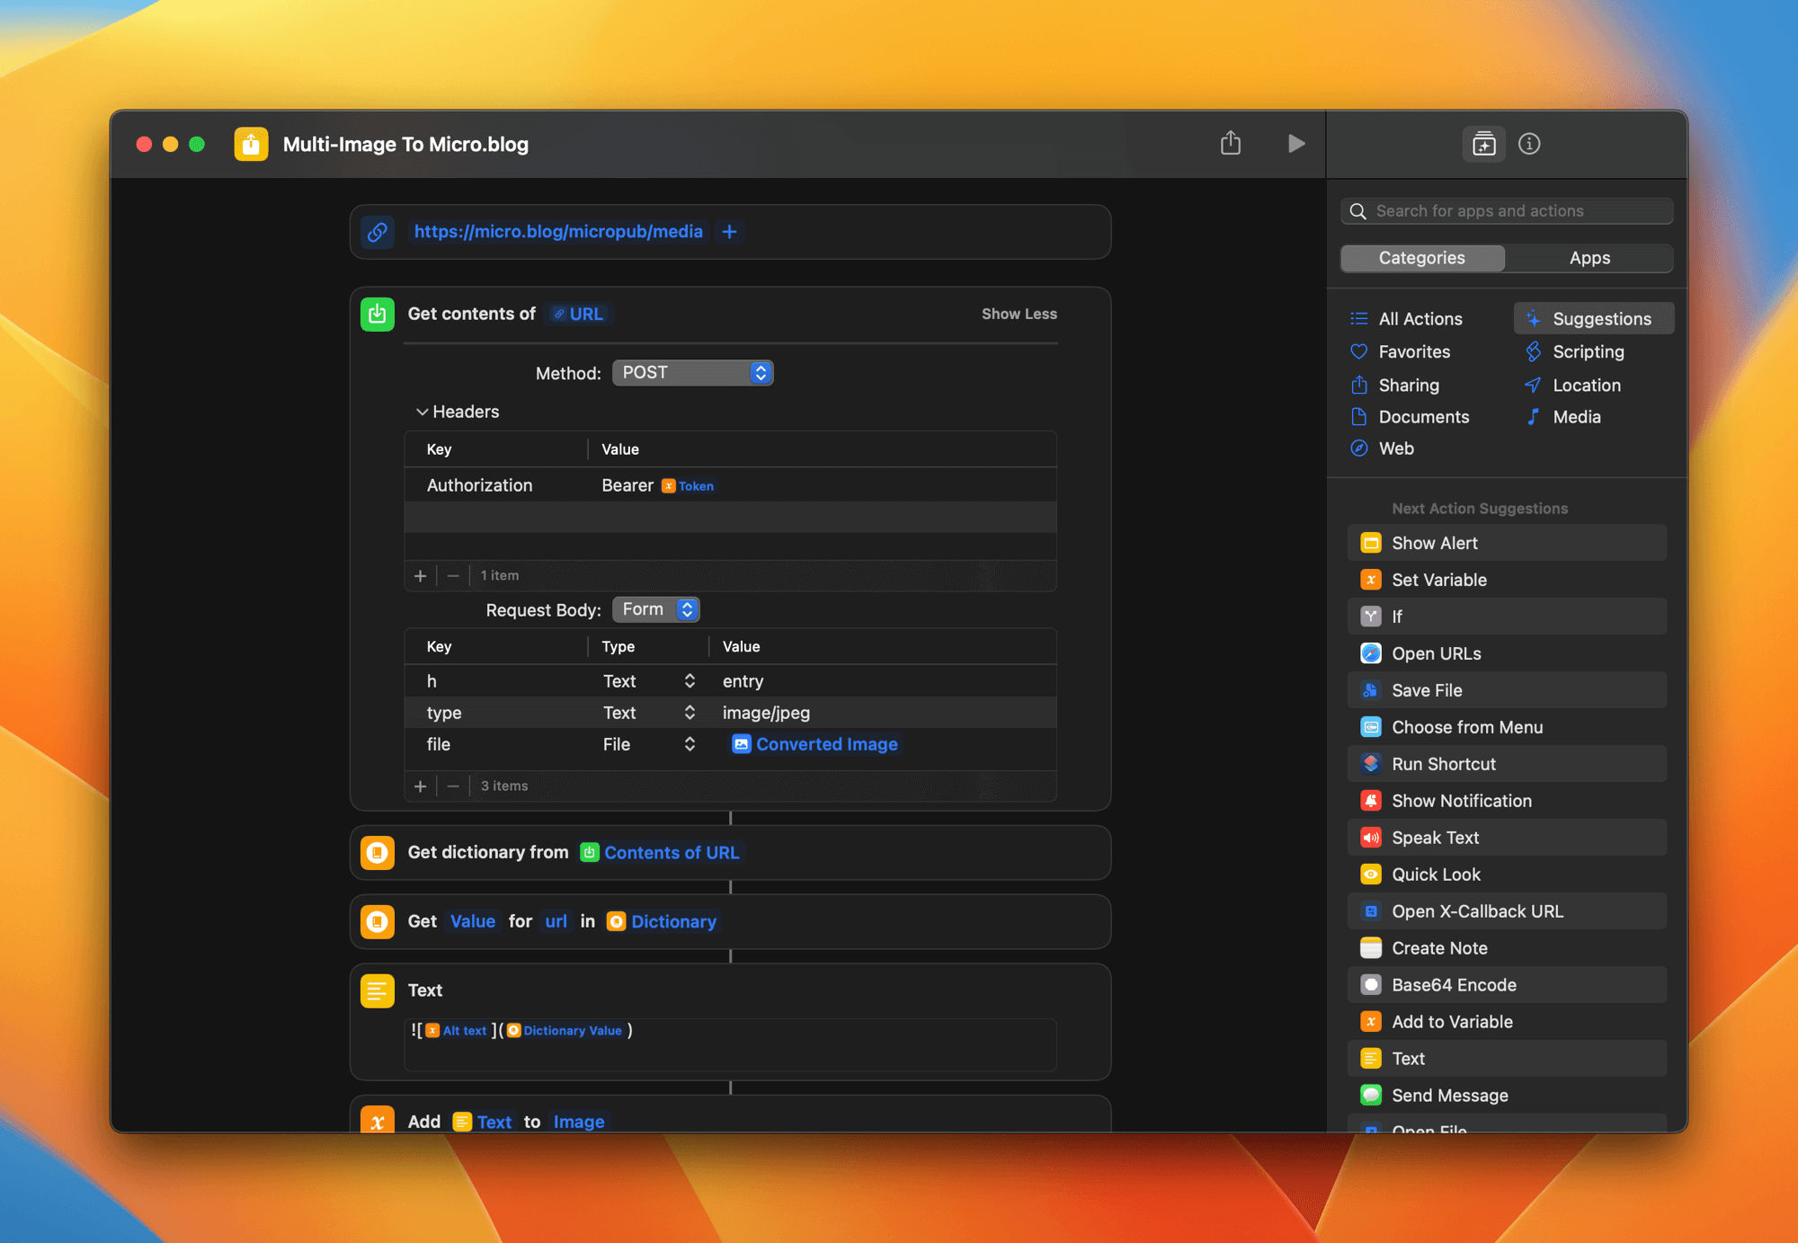
Task: Add Open URLs action from suggestions
Action: click(x=1507, y=653)
